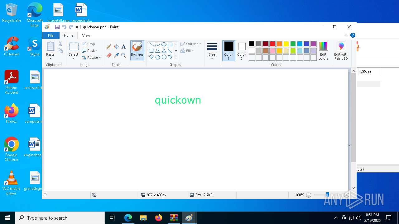Click the green quickown text on canvas

tap(178, 100)
